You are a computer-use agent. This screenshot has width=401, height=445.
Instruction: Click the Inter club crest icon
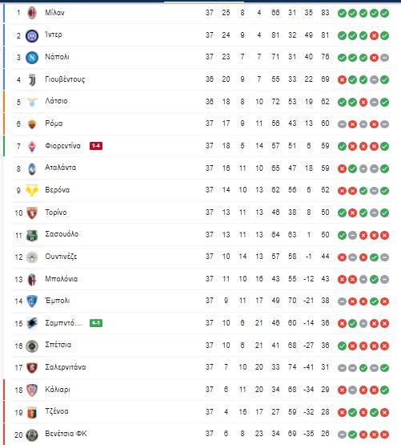(32, 36)
